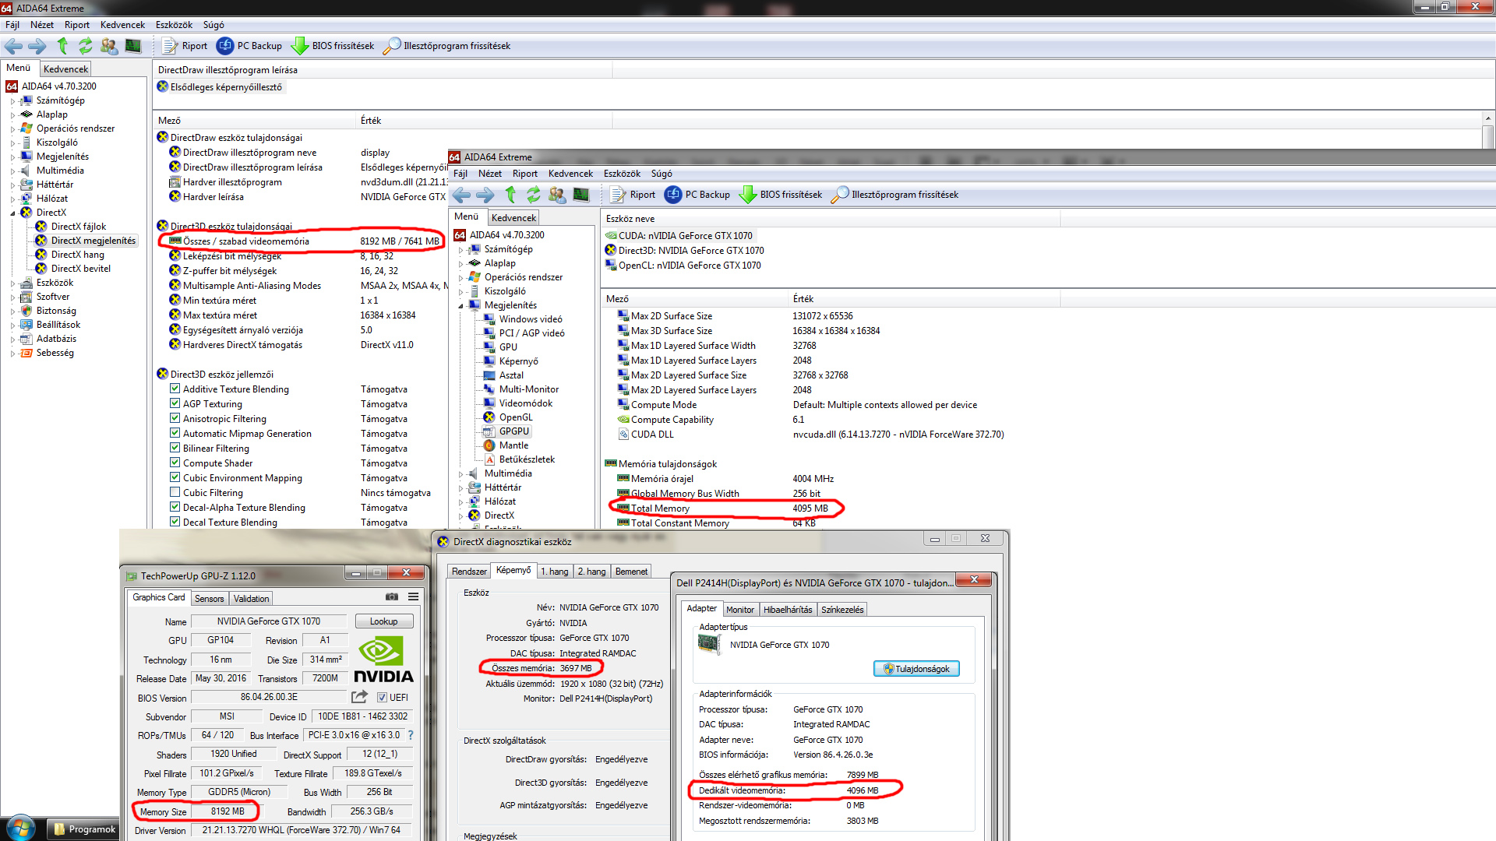Expand Alaplap in main AIDA64 tree
The width and height of the screenshot is (1496, 841).
click(x=12, y=114)
